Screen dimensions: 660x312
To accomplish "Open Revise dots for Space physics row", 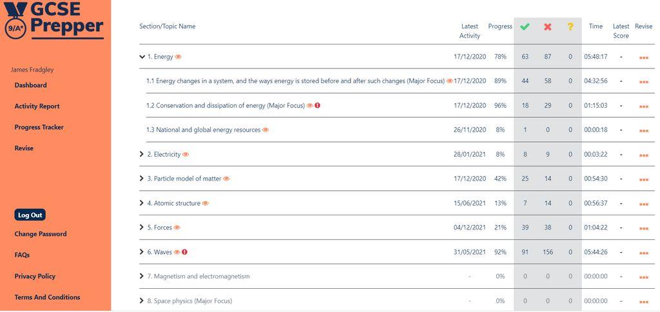I will pyautogui.click(x=644, y=302).
